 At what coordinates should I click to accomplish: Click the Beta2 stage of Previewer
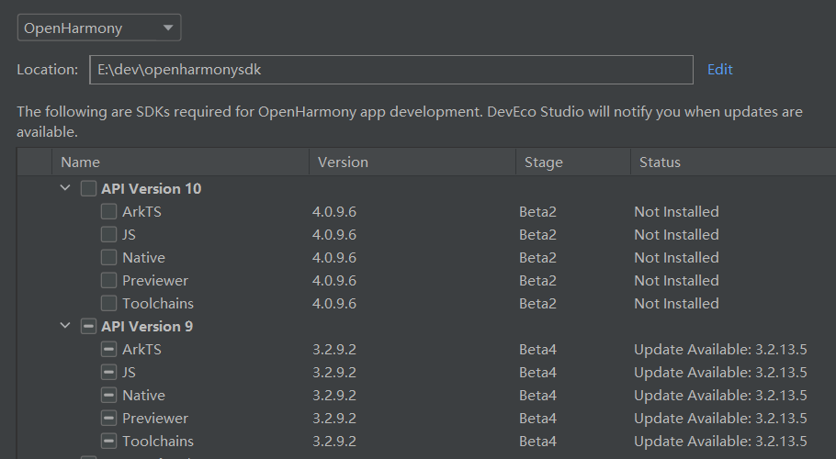(538, 280)
